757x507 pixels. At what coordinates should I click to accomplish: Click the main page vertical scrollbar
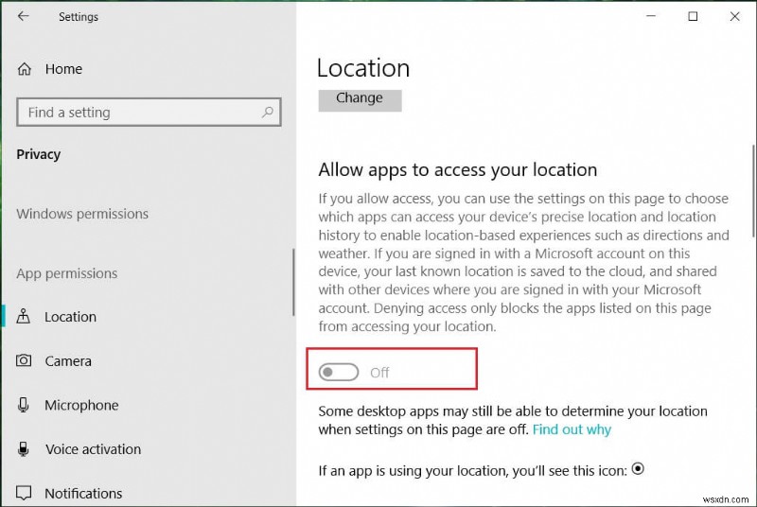(x=753, y=190)
